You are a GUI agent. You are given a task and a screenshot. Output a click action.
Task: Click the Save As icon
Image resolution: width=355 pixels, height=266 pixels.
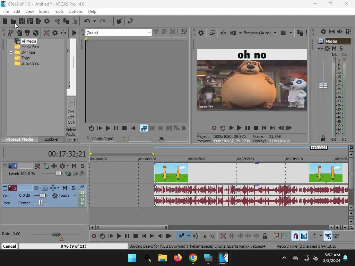coord(30,21)
